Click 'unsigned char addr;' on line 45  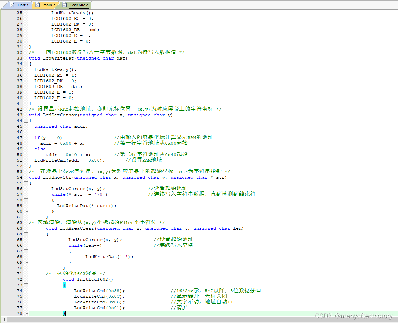[61, 126]
